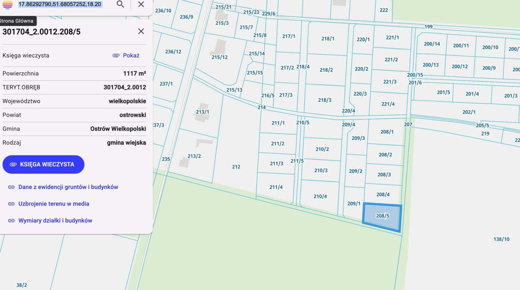The width and height of the screenshot is (520, 290).
Task: Click the colorful app logo icon
Action: 7,4
